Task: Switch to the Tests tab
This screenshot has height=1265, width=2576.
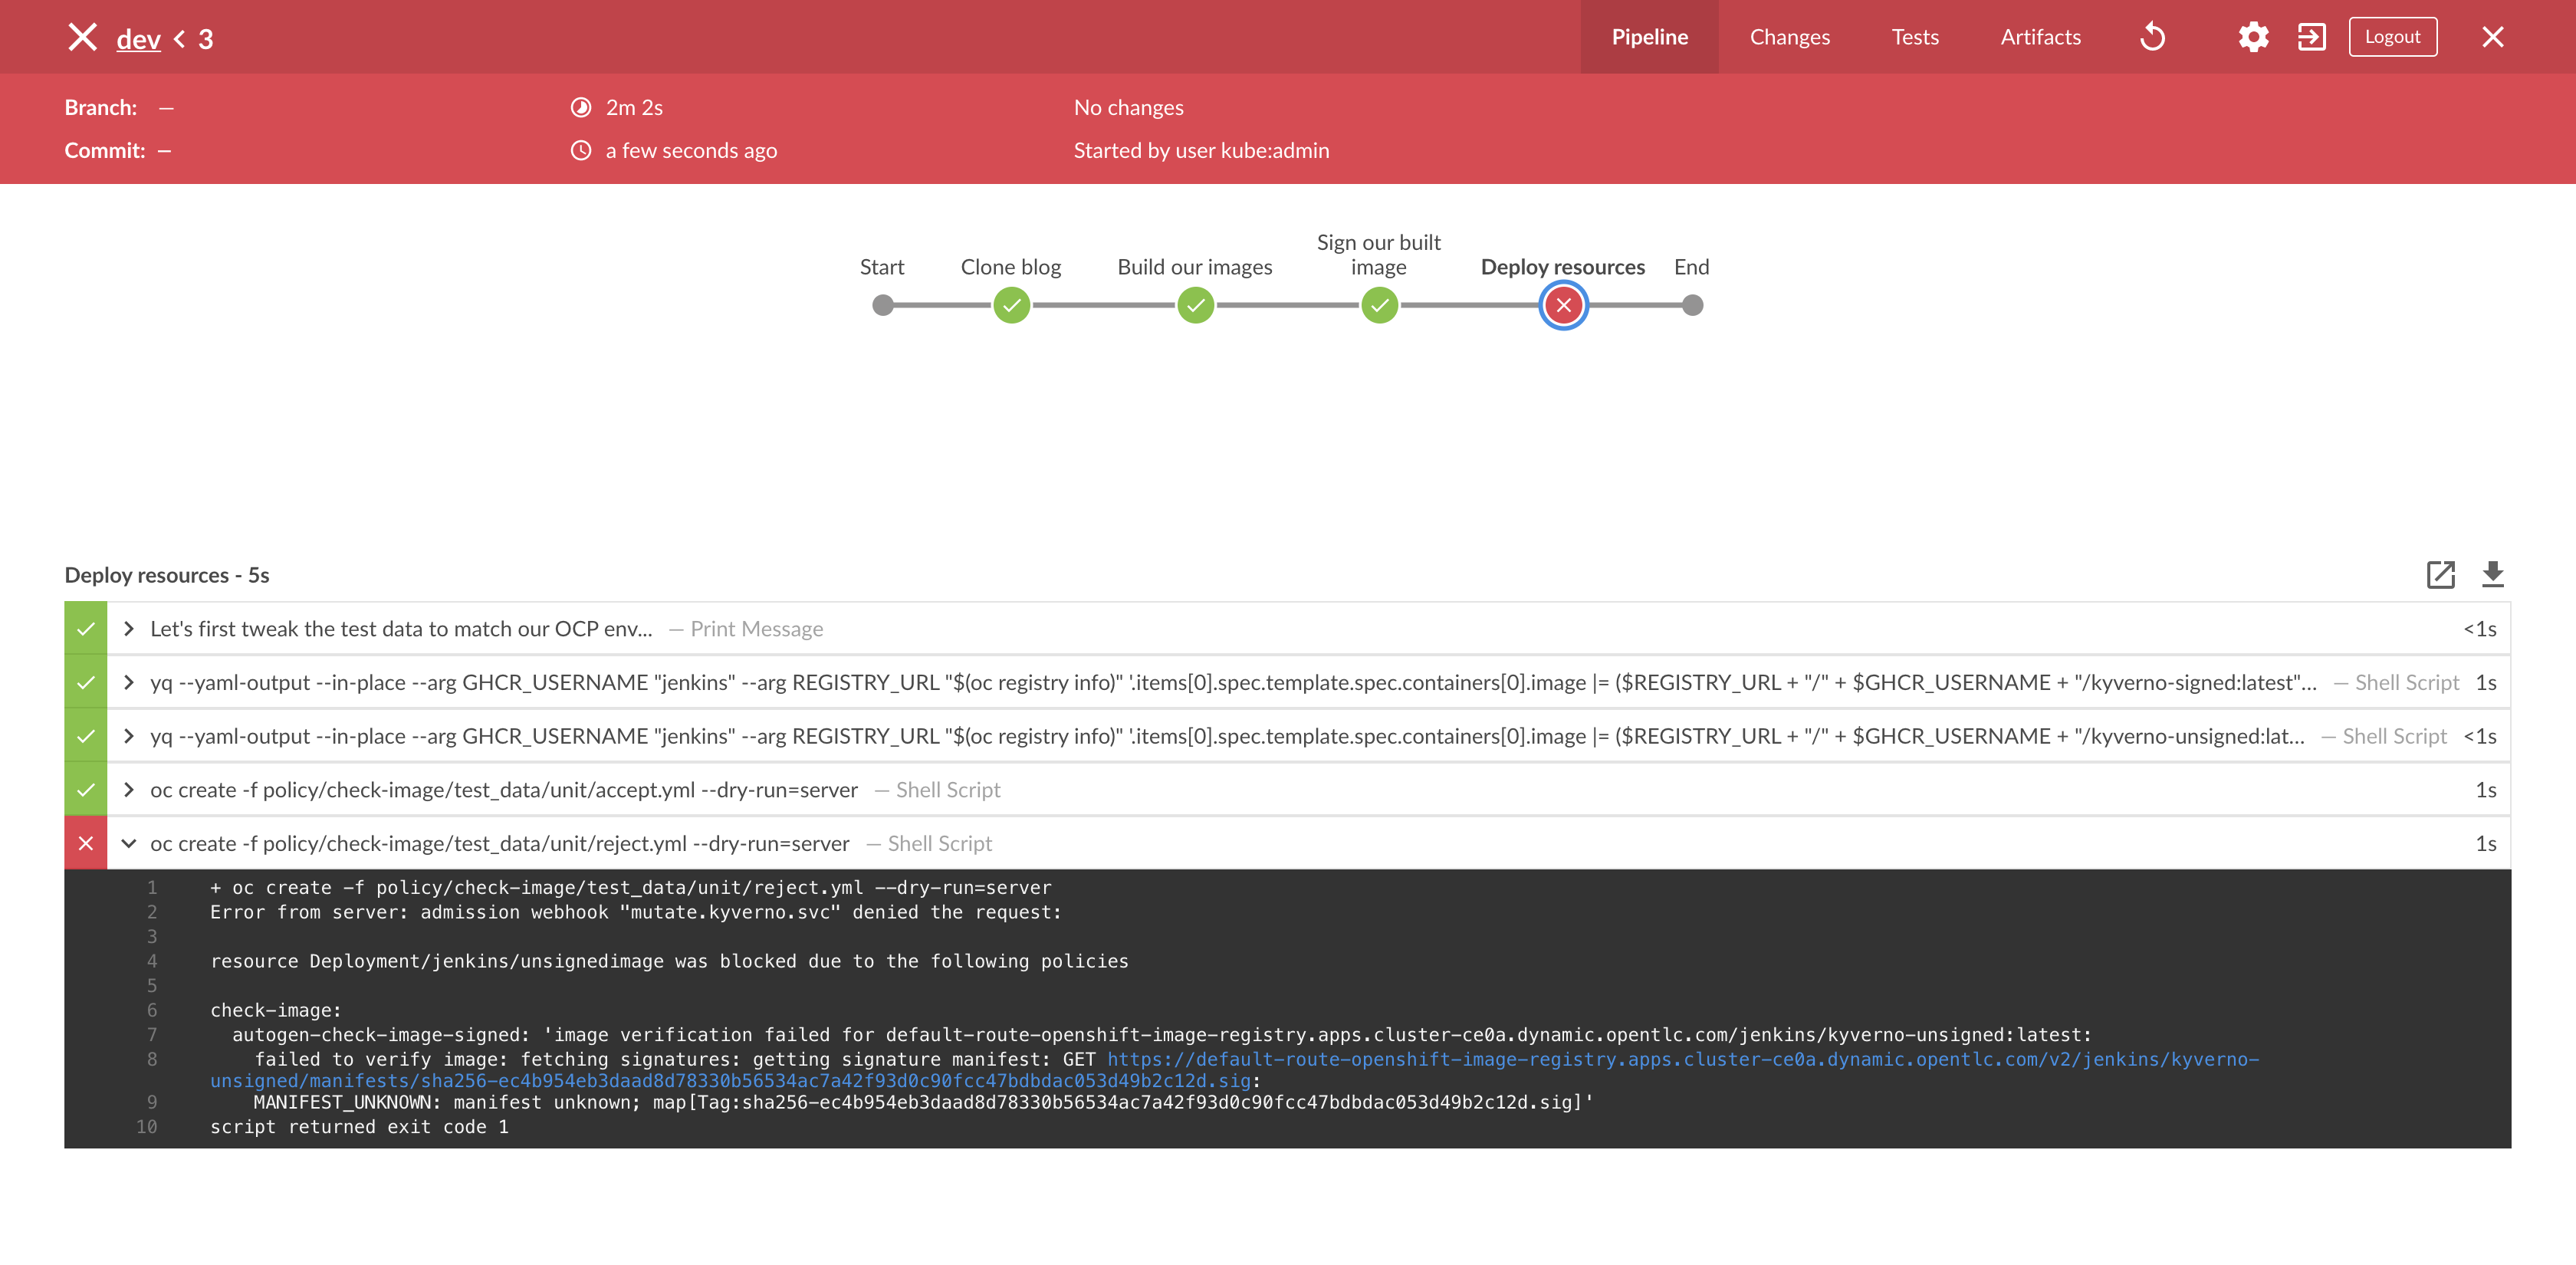Action: tap(1914, 37)
